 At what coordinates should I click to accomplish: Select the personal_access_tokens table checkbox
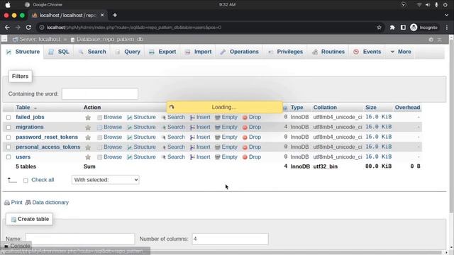pyautogui.click(x=9, y=147)
